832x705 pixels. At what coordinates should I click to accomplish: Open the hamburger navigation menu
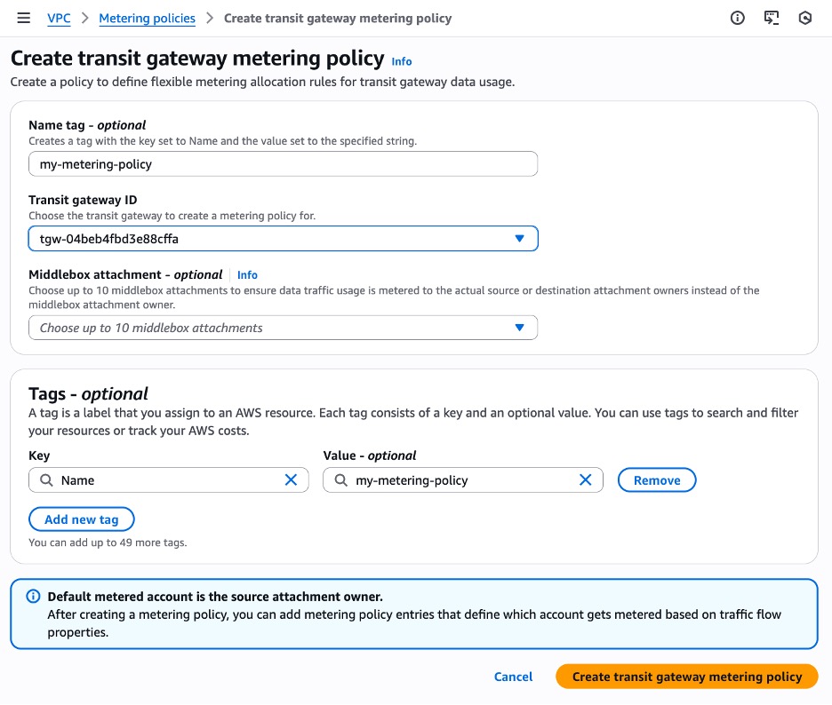(x=23, y=18)
